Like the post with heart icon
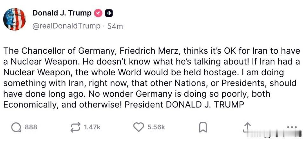 click(x=138, y=127)
